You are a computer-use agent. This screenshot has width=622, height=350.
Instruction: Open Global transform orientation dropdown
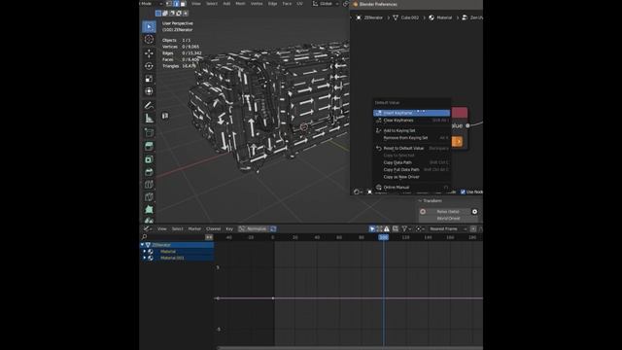(x=326, y=4)
